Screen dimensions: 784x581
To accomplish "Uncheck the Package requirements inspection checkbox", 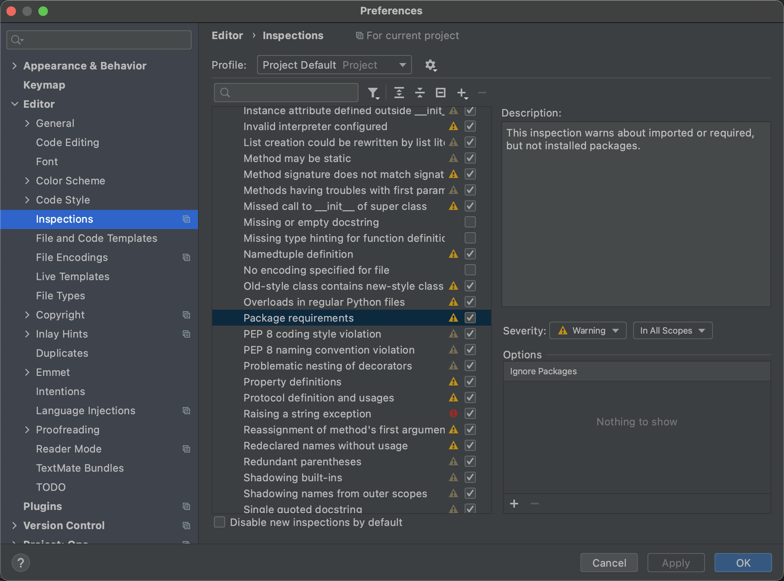I will click(x=470, y=318).
